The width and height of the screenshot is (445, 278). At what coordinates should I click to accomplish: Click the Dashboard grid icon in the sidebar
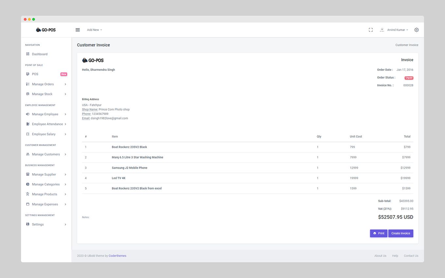click(x=28, y=54)
